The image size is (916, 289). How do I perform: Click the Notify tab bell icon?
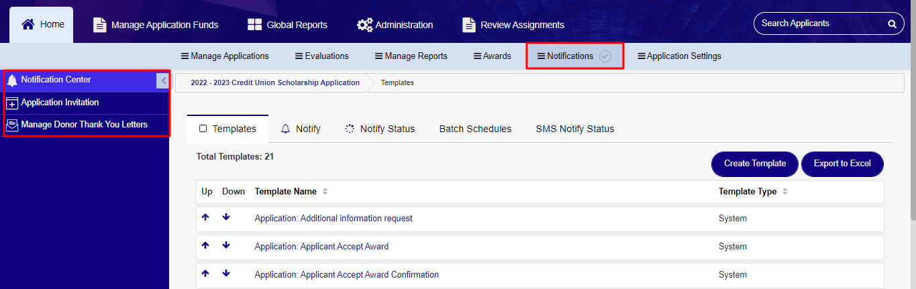(x=285, y=129)
